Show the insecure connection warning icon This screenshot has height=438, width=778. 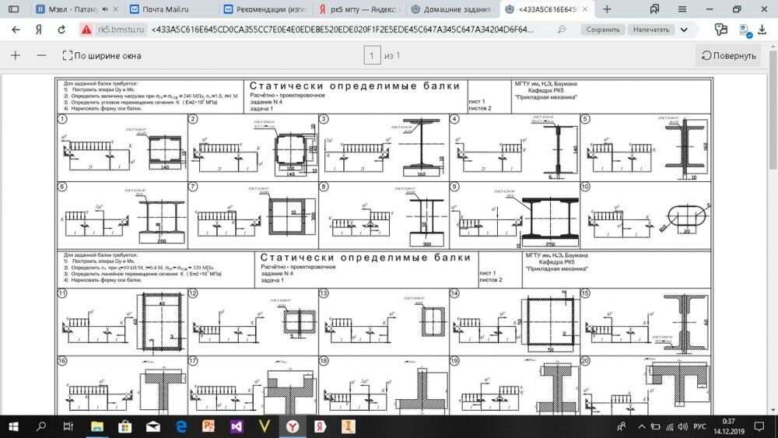[x=86, y=30]
